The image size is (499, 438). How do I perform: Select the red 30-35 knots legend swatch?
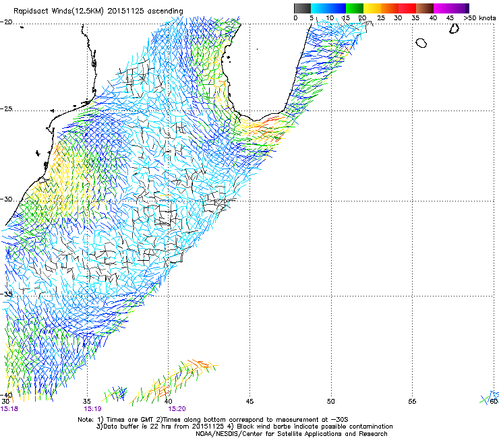(407, 8)
